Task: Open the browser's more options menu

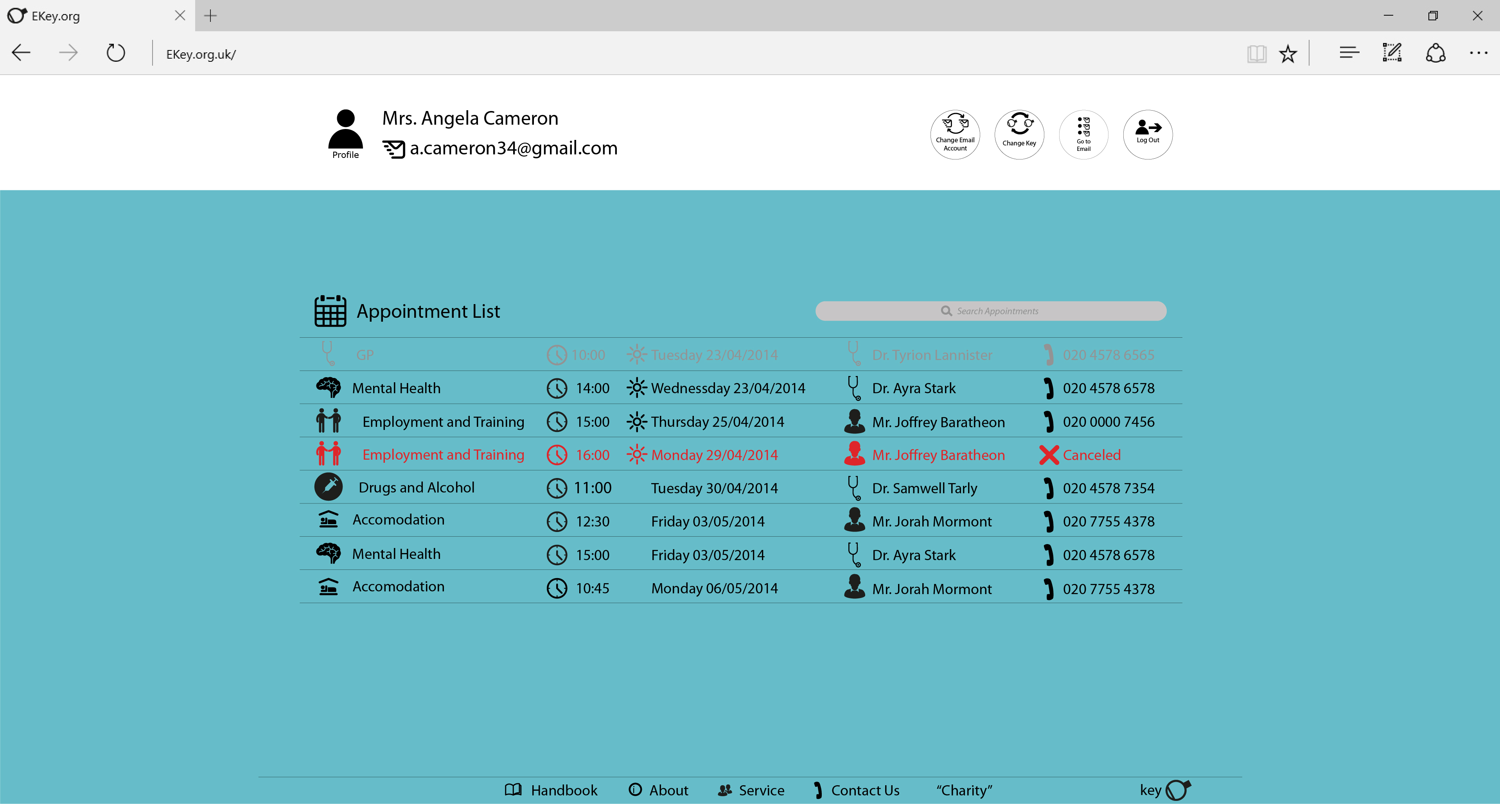Action: click(x=1478, y=54)
